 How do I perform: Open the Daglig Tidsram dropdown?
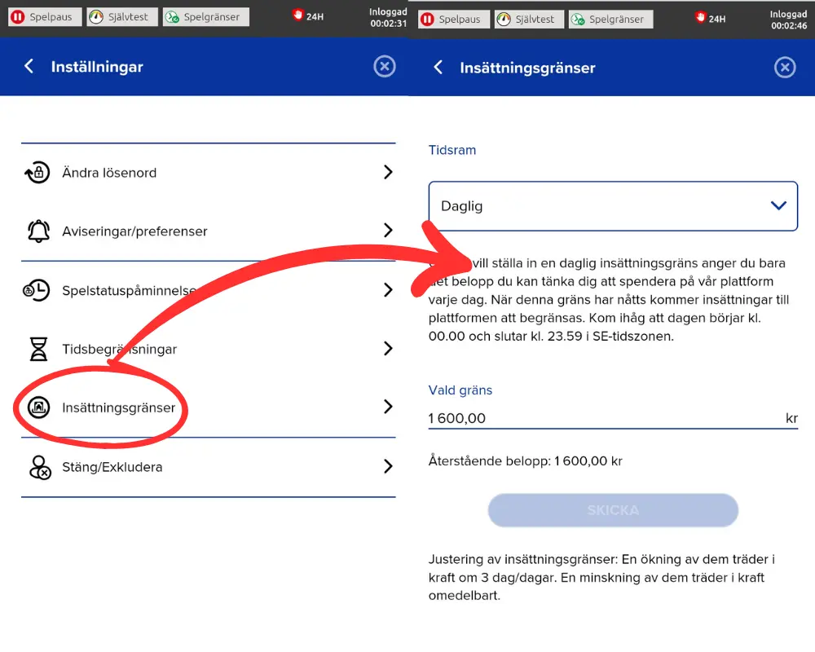pyautogui.click(x=613, y=206)
